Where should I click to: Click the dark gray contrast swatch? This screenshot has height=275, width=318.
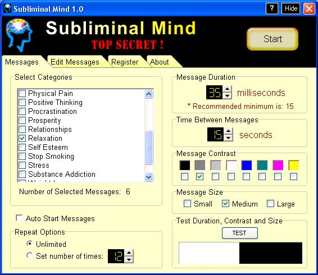[x=200, y=165]
